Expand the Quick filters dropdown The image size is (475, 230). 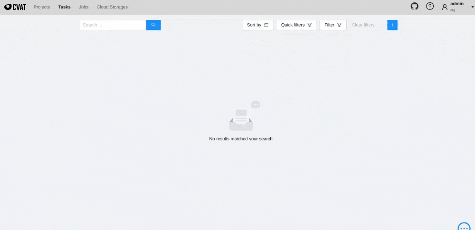click(x=296, y=25)
